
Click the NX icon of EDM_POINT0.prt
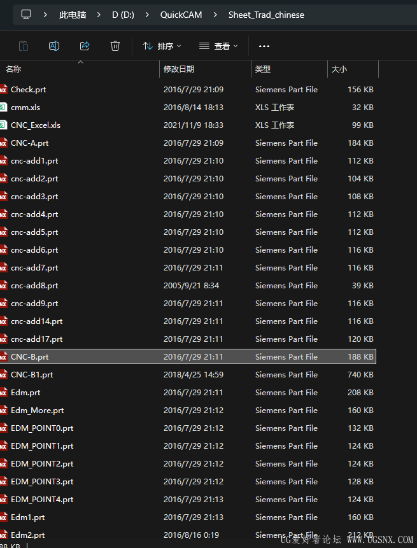point(3,428)
